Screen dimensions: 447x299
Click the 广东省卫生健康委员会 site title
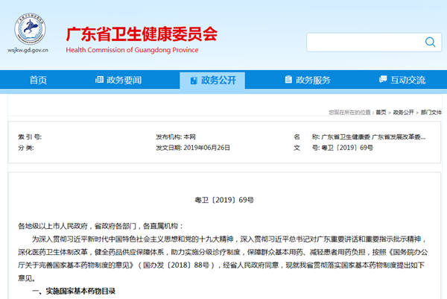pos(142,34)
